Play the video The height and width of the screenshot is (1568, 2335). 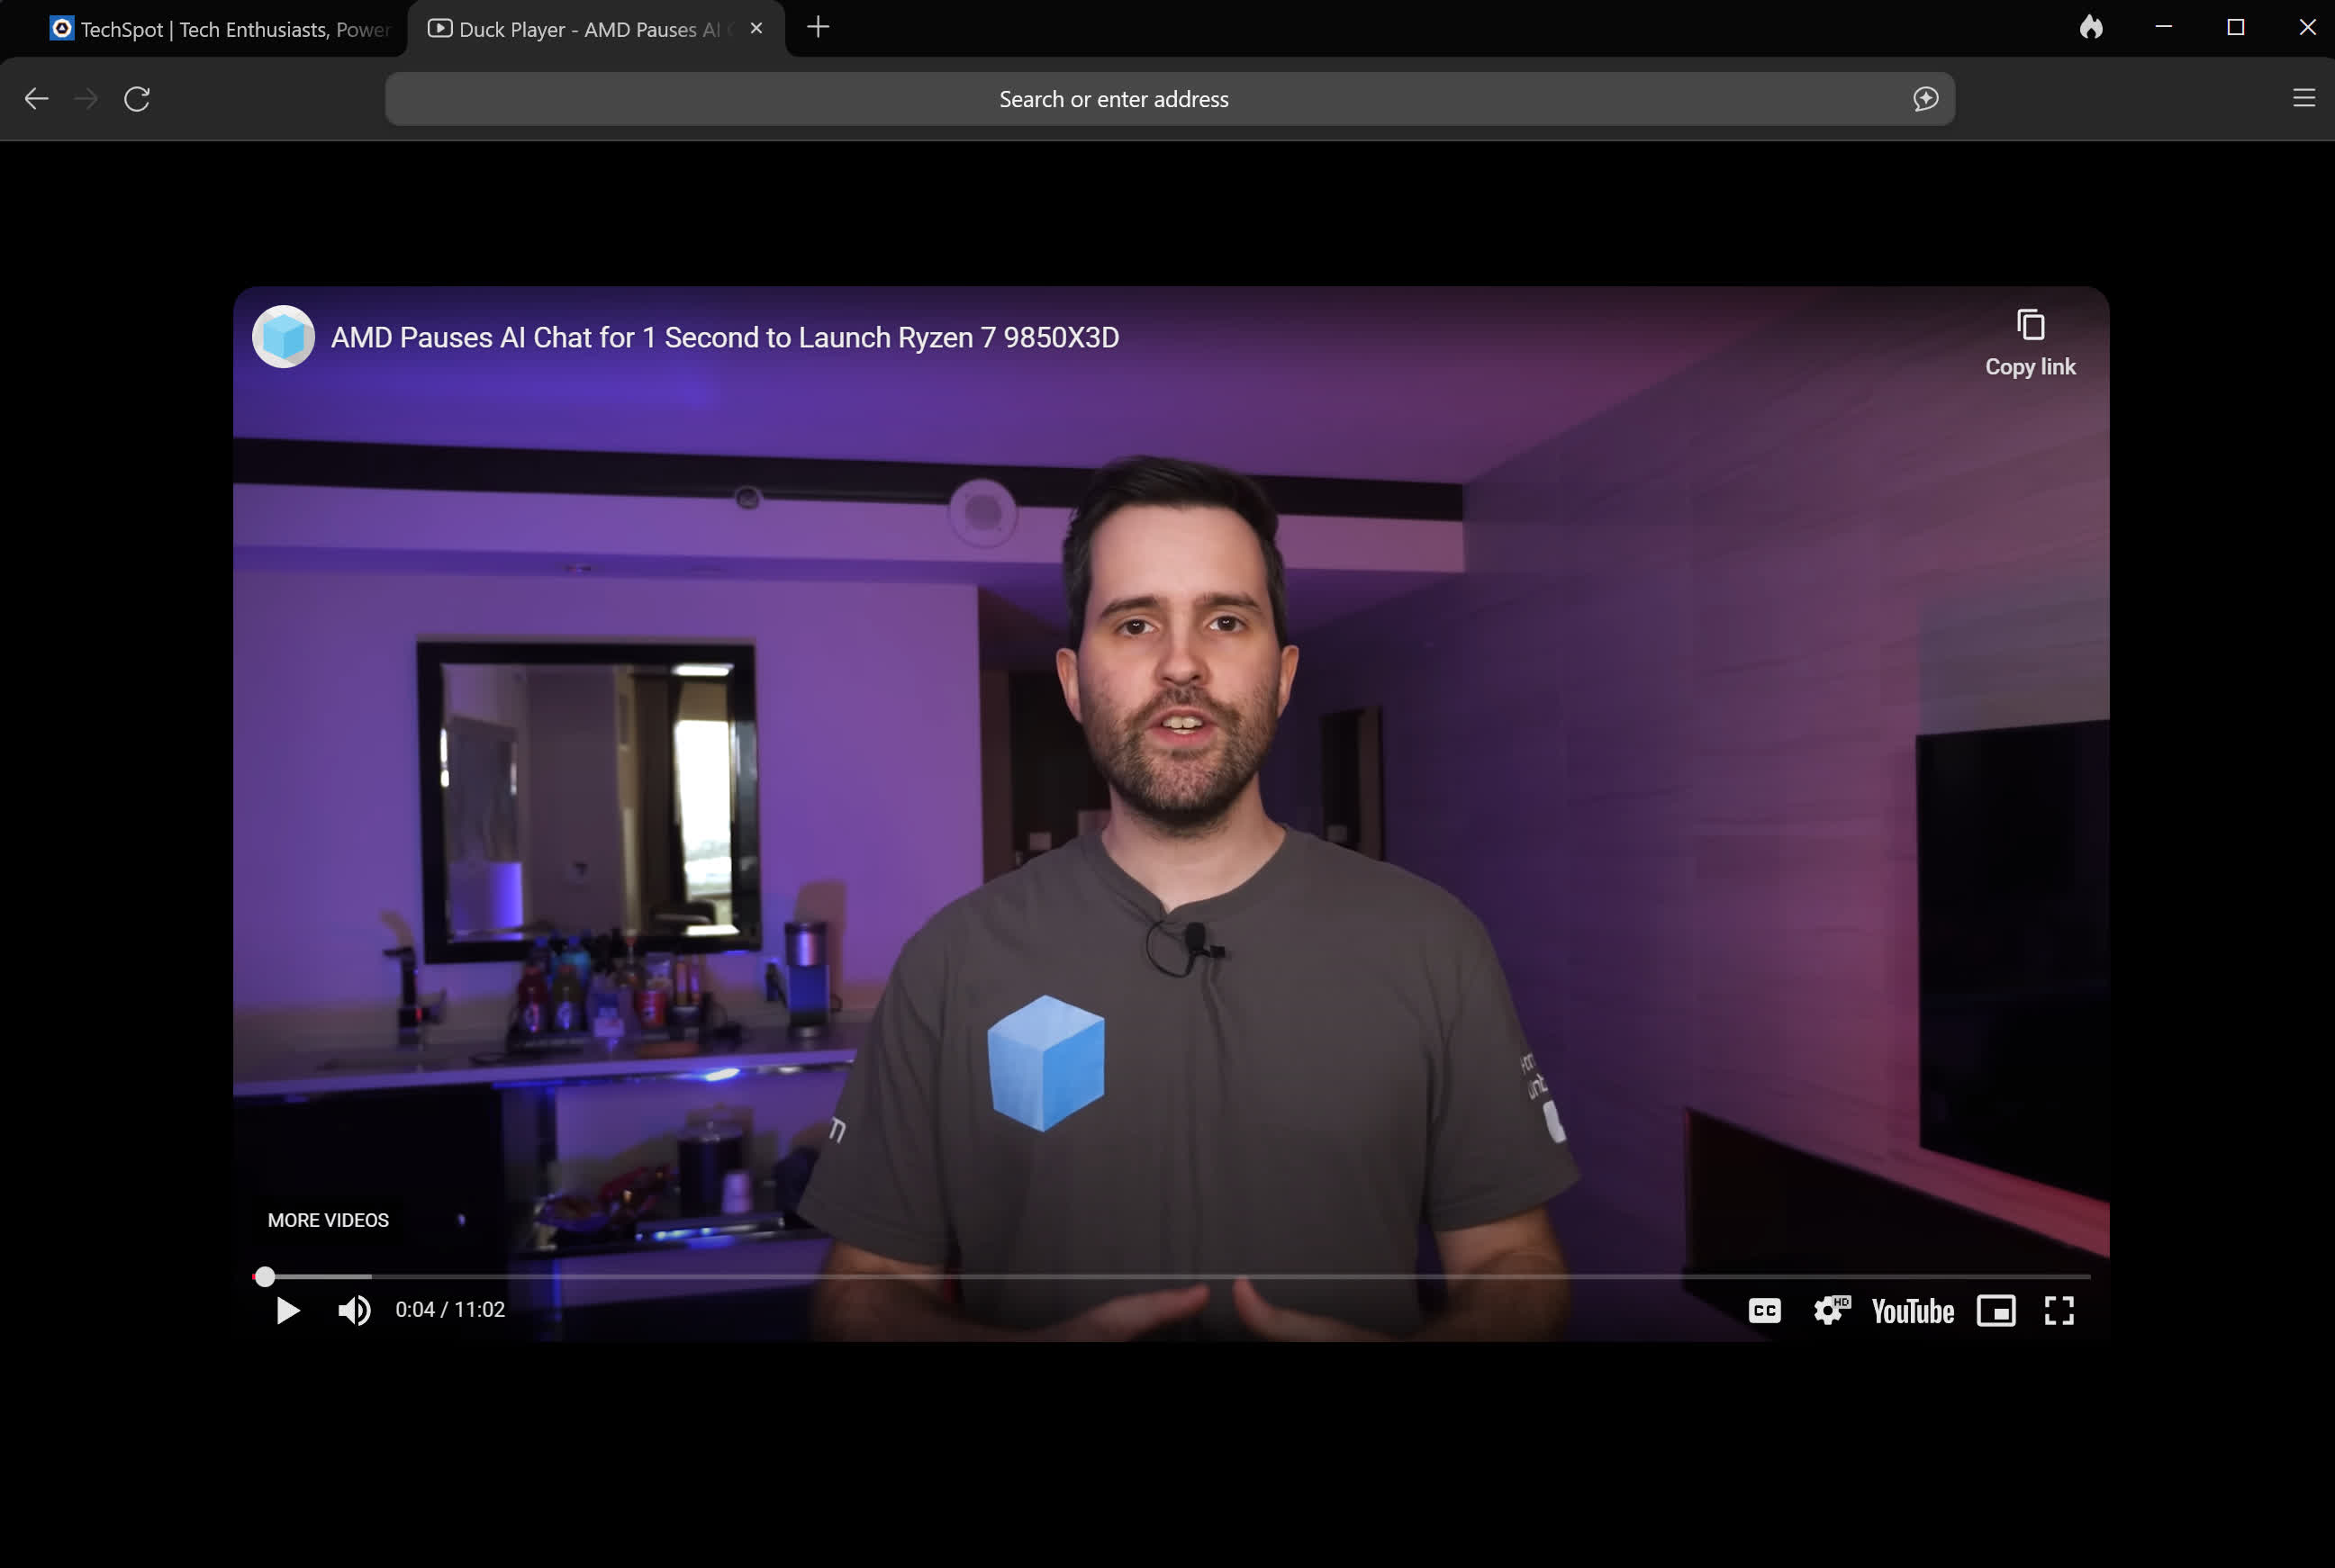(x=287, y=1310)
